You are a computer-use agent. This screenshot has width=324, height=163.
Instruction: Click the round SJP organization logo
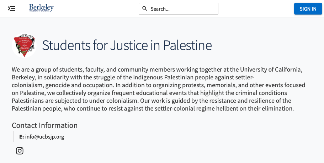24,45
